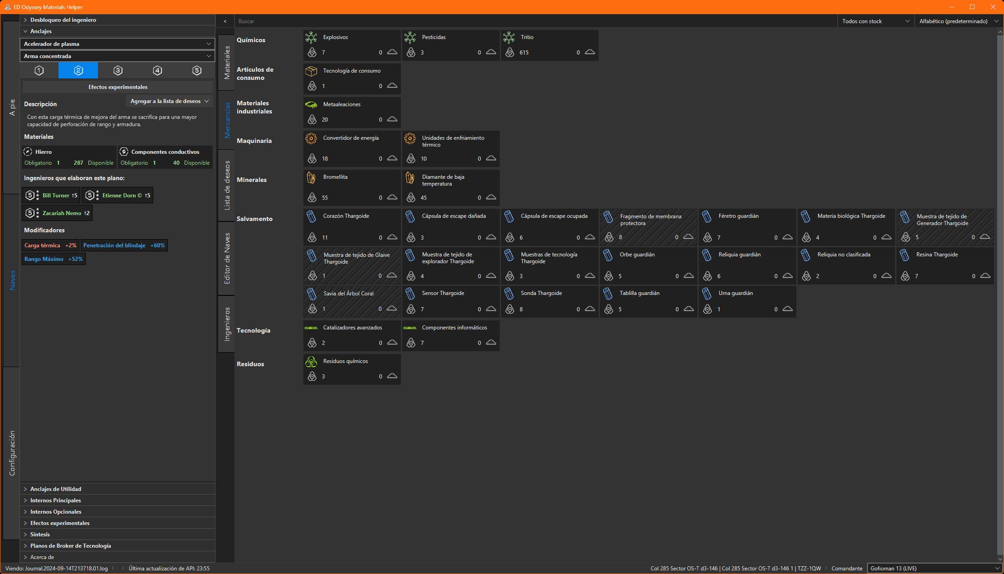Click Convertidor de energía gear icon
The height and width of the screenshot is (574, 1004).
(311, 138)
